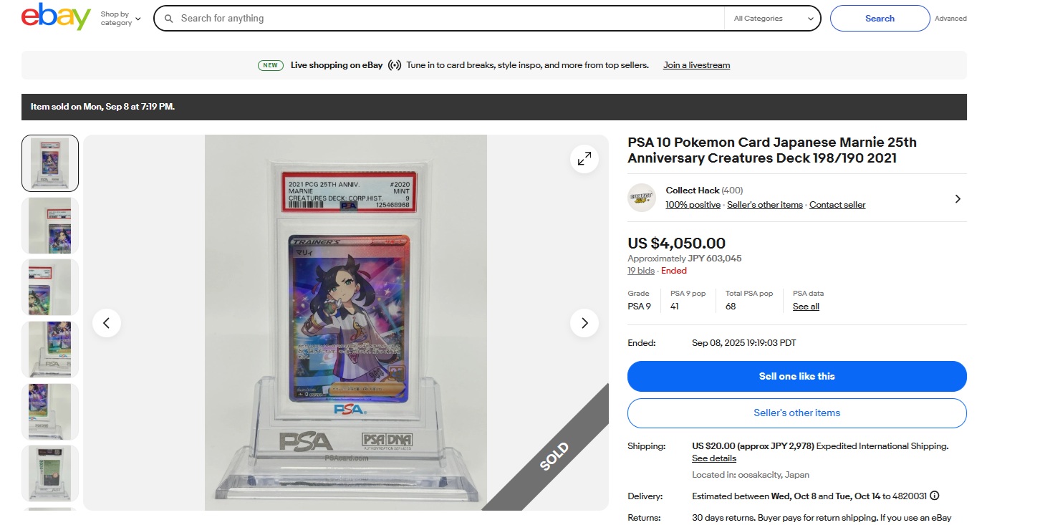Open the Join a livestream link
1045x525 pixels.
(x=696, y=65)
